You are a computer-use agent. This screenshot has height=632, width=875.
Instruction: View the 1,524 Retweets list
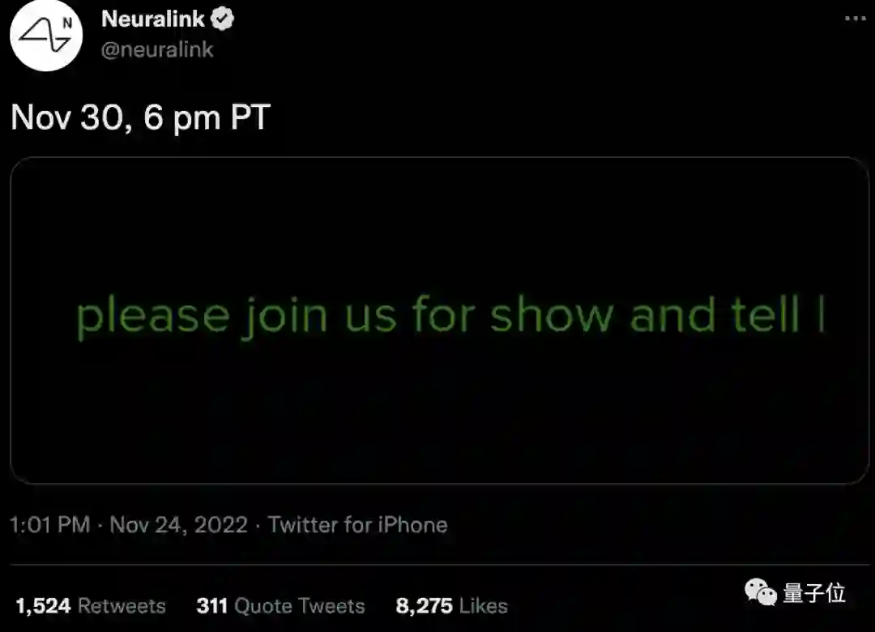tap(91, 606)
